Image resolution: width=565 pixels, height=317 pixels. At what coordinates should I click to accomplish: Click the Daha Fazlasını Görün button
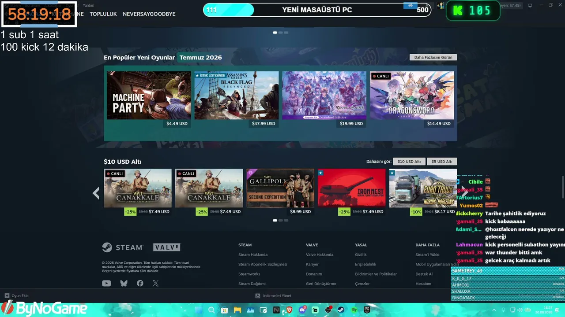pos(433,57)
